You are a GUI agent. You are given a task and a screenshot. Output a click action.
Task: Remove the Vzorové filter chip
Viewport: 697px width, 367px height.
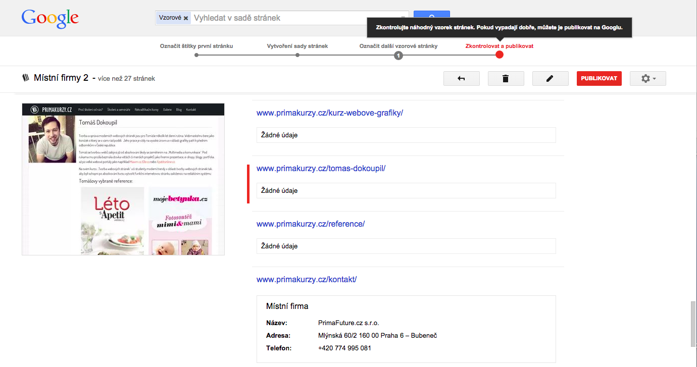[186, 18]
